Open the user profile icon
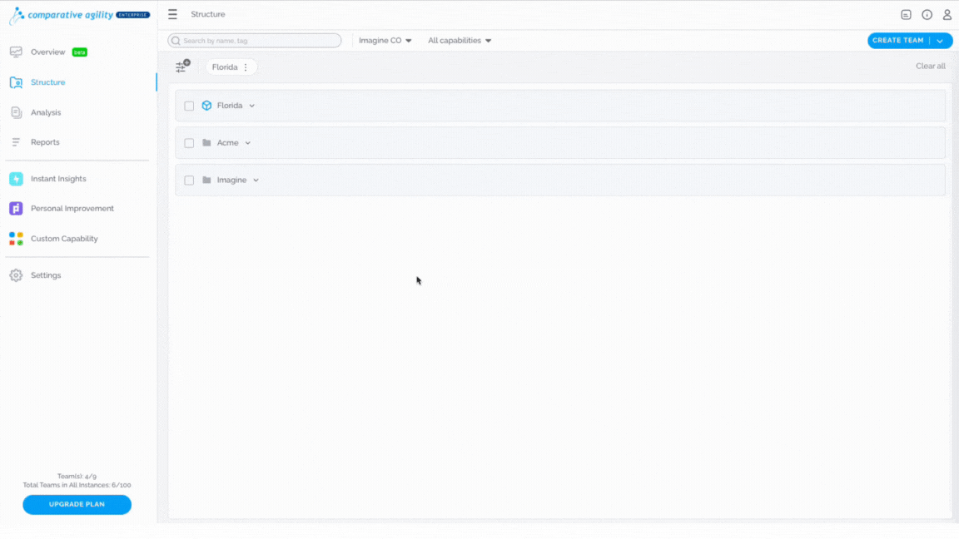The height and width of the screenshot is (539, 959). click(x=947, y=15)
